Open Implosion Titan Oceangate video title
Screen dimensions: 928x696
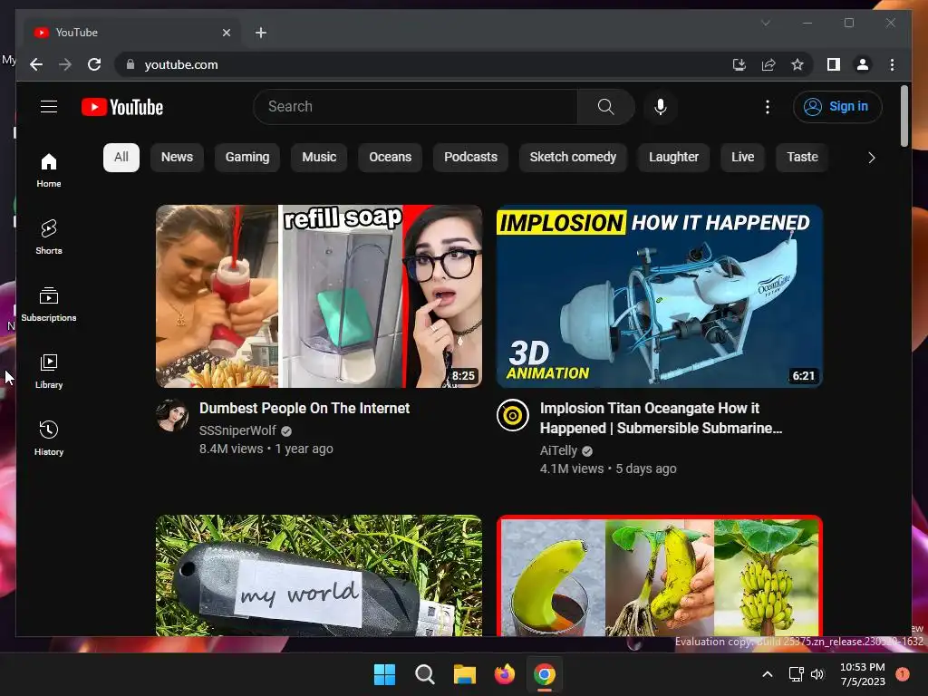pos(661,418)
